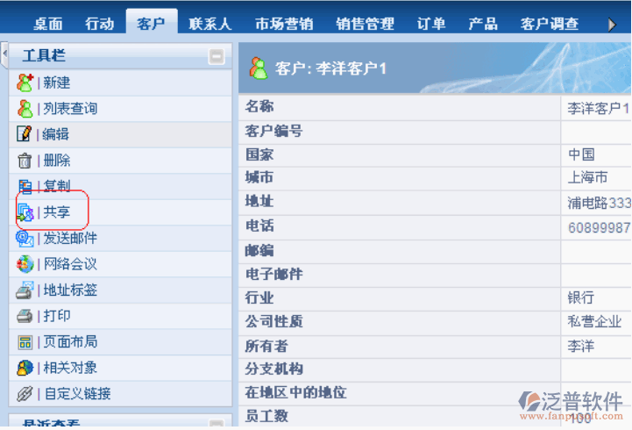
Task: Click the Delete (删除) trash icon
Action: (25, 161)
